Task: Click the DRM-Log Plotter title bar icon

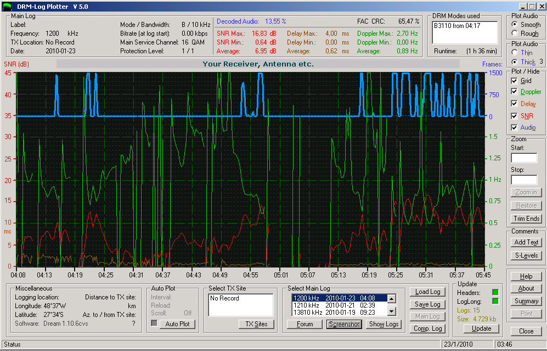Action: (x=7, y=6)
